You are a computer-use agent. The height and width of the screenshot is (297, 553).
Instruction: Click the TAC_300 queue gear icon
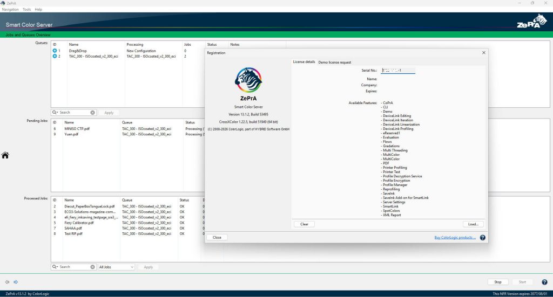tap(55, 56)
